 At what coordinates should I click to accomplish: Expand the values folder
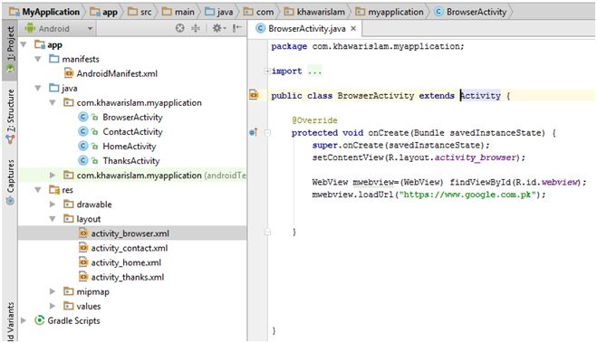click(x=53, y=306)
